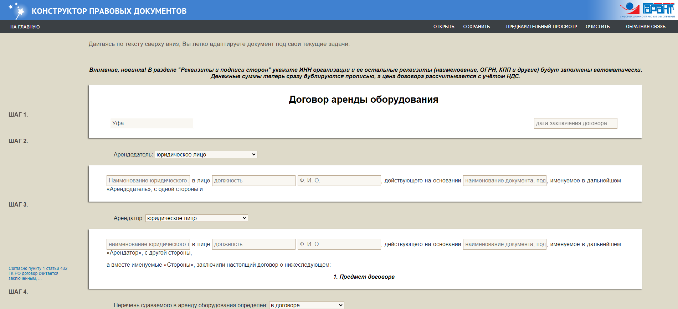Click ОТКРЫТЬ in the top menu
Viewport: 678px width, 309px height.
pyautogui.click(x=444, y=27)
